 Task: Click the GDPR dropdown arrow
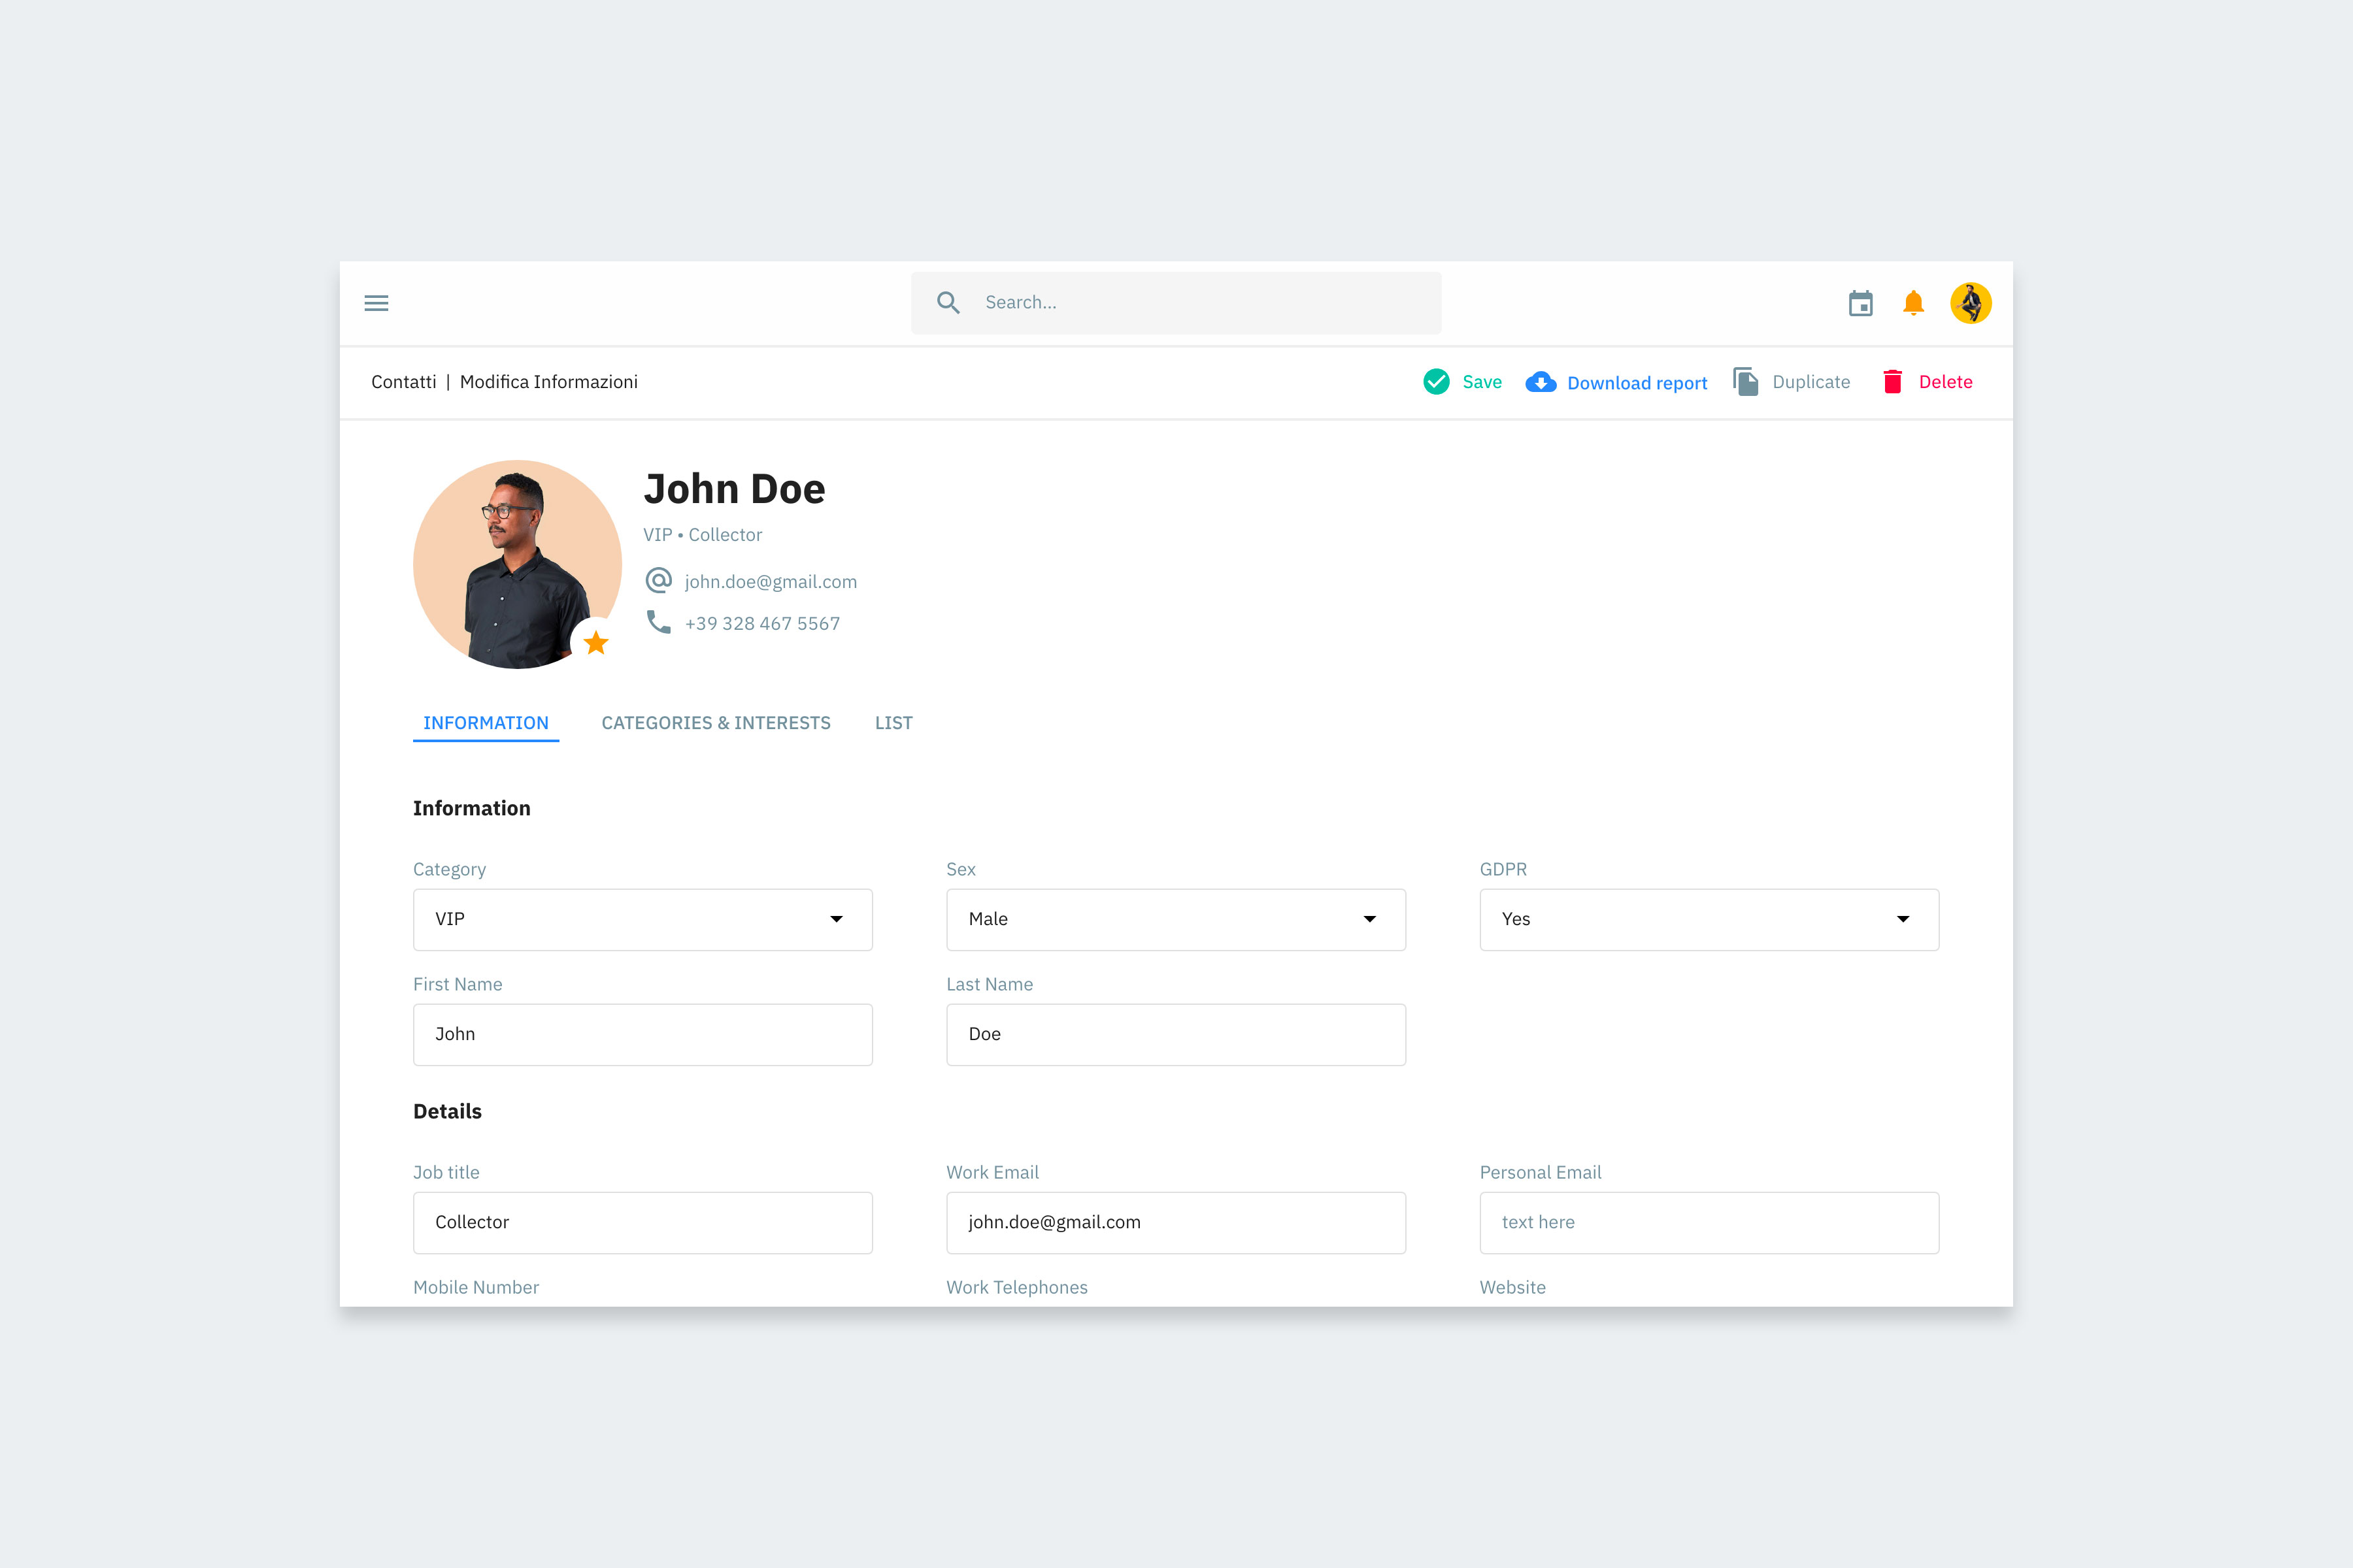(x=1903, y=919)
